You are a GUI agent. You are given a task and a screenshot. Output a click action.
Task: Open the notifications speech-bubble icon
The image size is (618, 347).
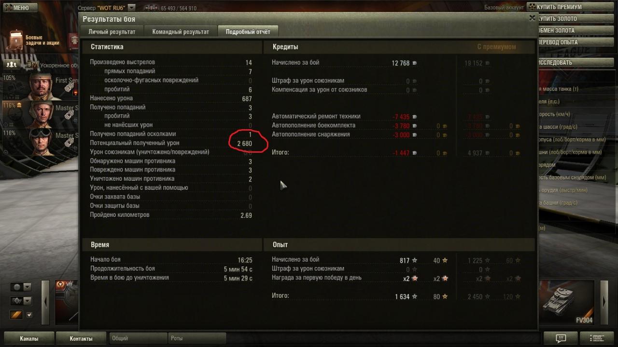click(561, 338)
